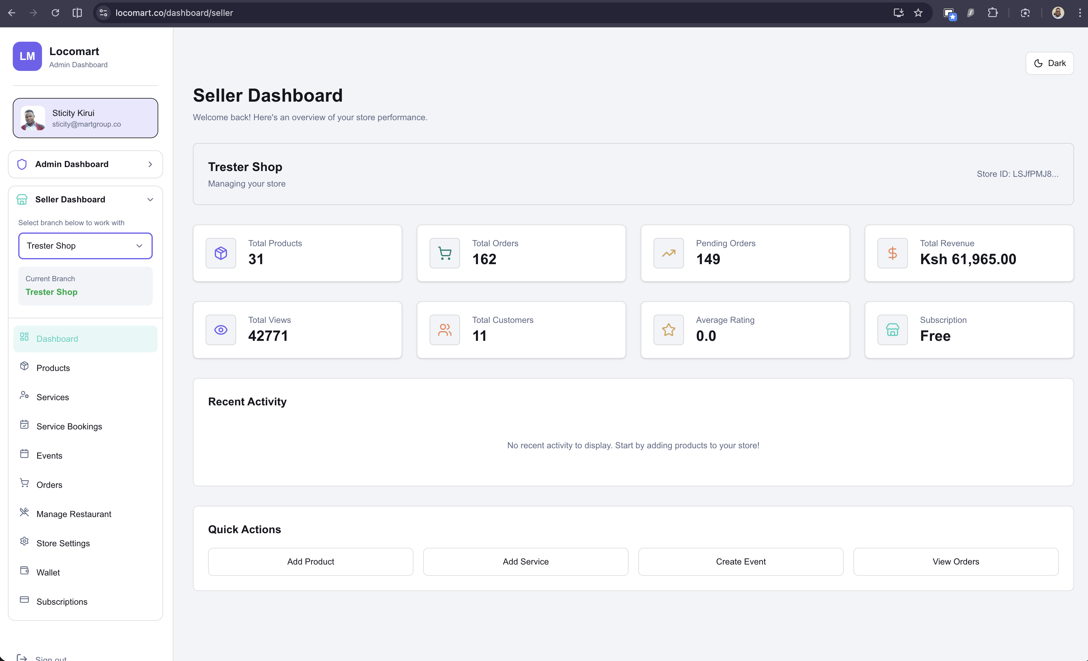Click the Create Event button
This screenshot has width=1088, height=661.
pyautogui.click(x=741, y=561)
